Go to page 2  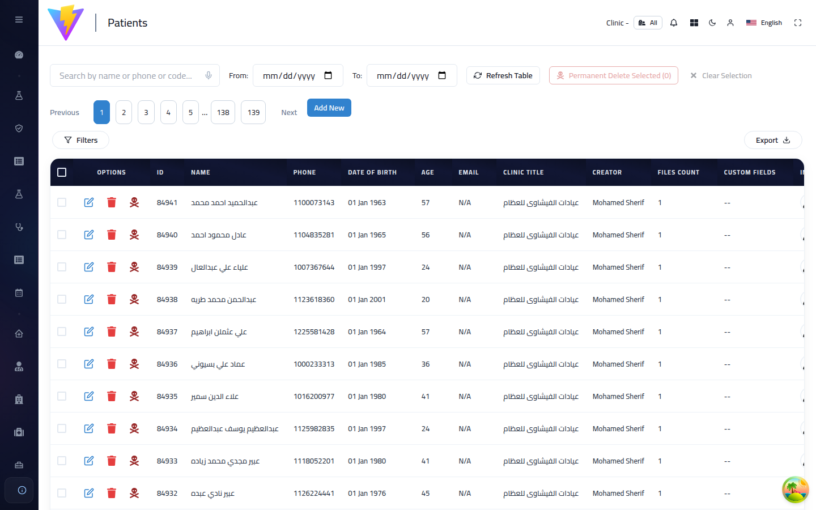pyautogui.click(x=124, y=112)
